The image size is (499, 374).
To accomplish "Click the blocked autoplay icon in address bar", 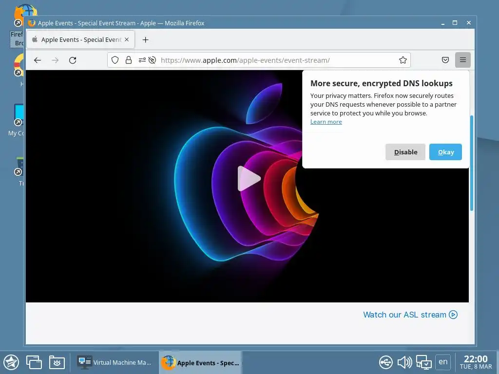I will click(152, 60).
